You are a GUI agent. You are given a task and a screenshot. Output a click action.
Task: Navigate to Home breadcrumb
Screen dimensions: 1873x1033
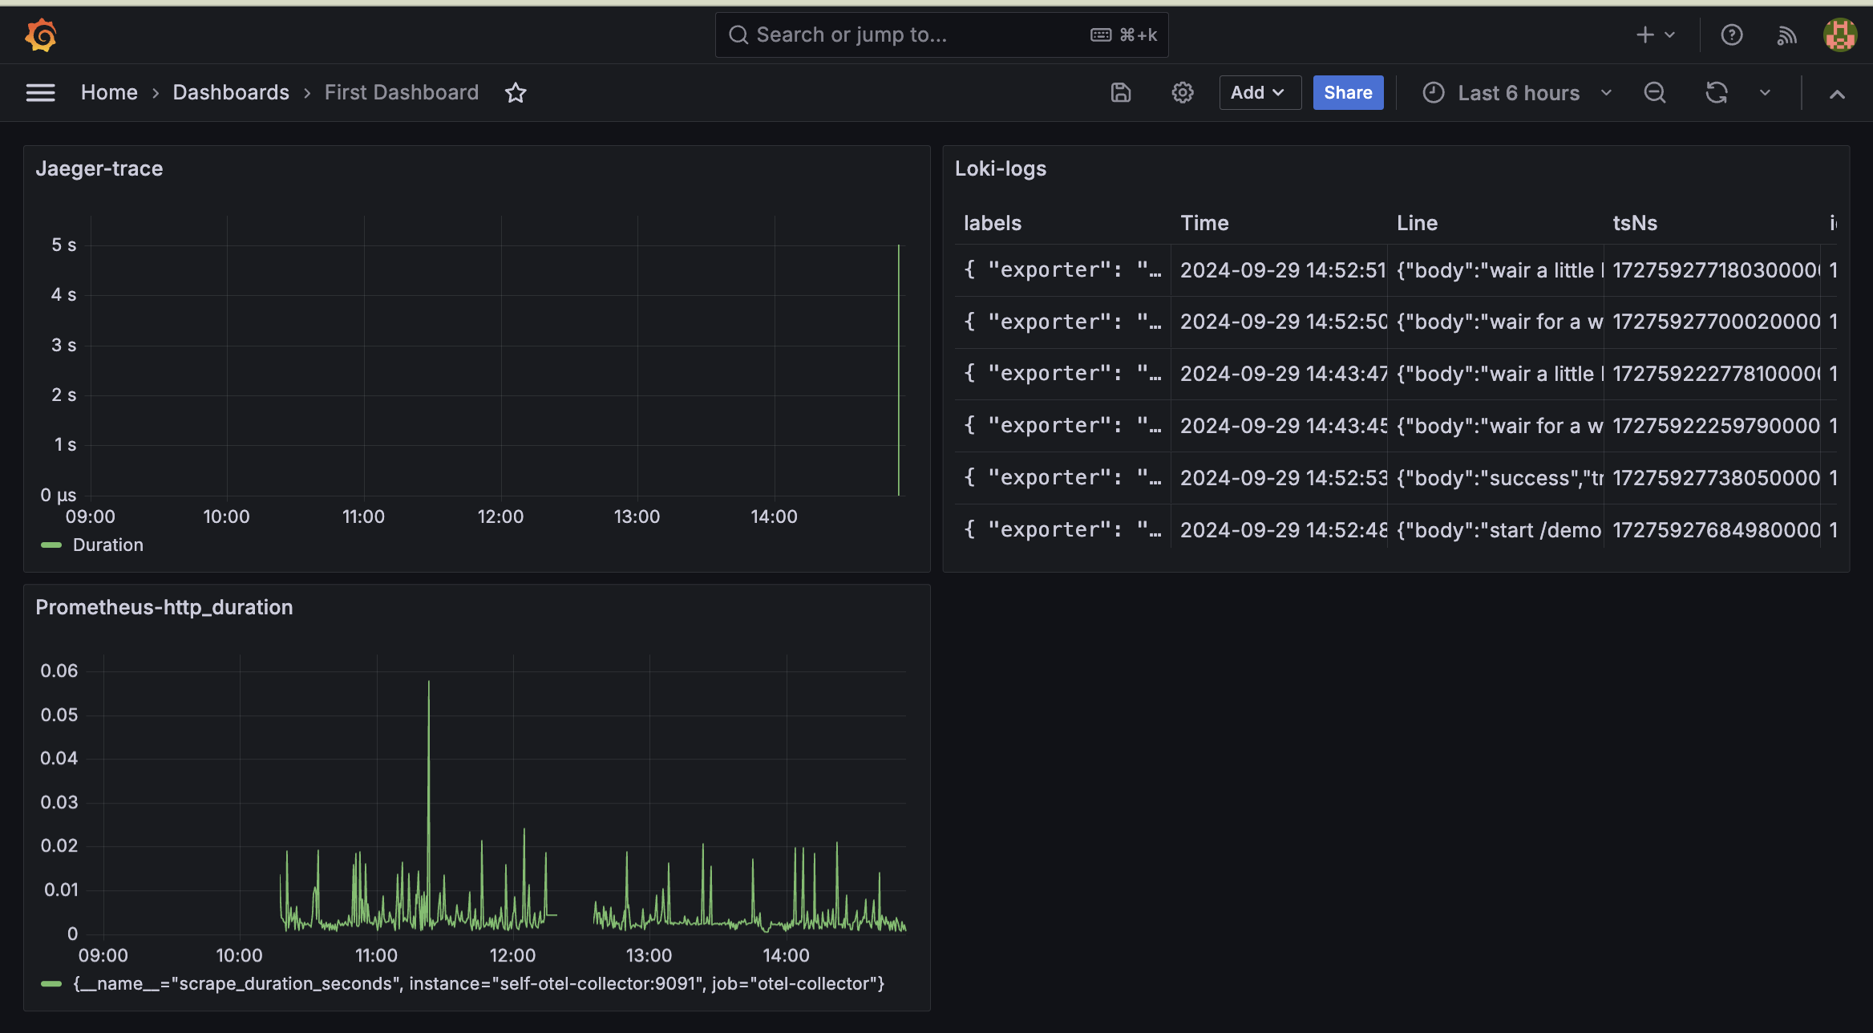tap(109, 93)
